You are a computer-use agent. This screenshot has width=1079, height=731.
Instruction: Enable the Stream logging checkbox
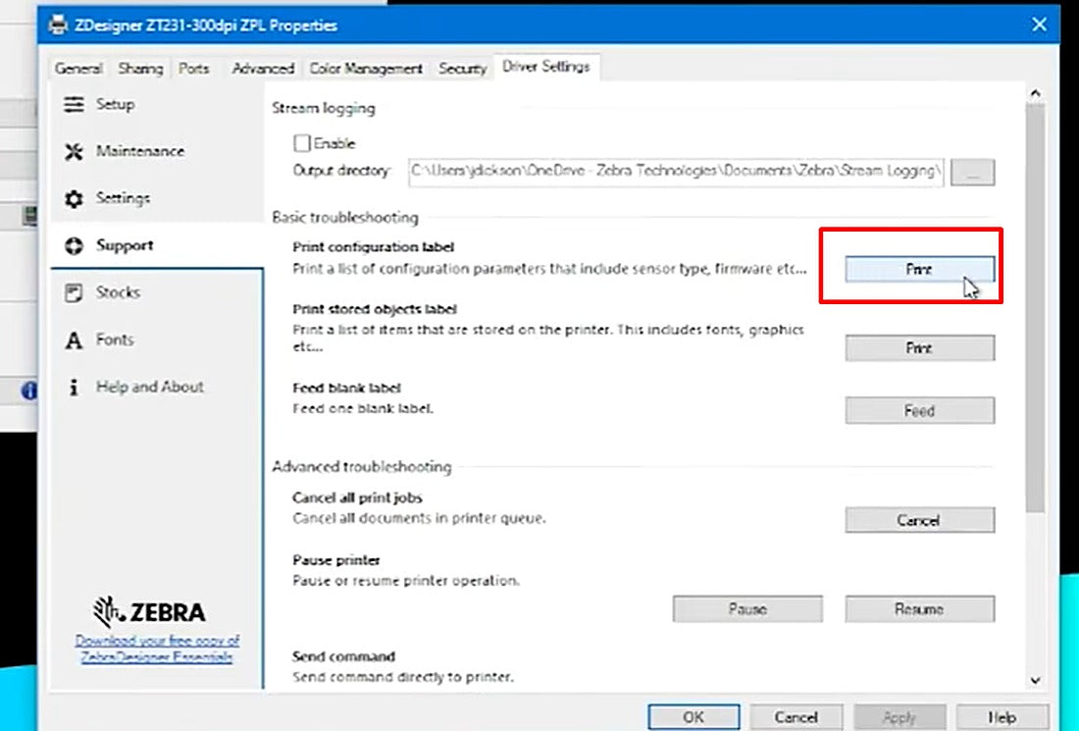[x=301, y=143]
